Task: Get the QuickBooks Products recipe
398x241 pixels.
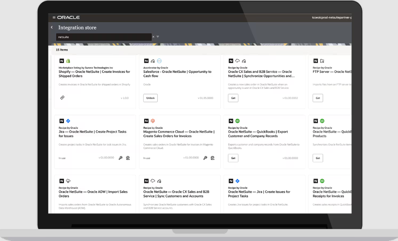Action: (317, 158)
